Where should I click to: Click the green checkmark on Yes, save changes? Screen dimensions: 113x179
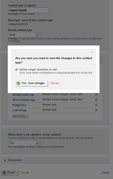[x=18, y=83]
